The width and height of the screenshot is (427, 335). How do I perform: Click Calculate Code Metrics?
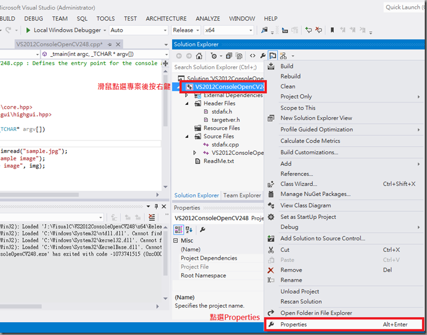click(x=344, y=141)
